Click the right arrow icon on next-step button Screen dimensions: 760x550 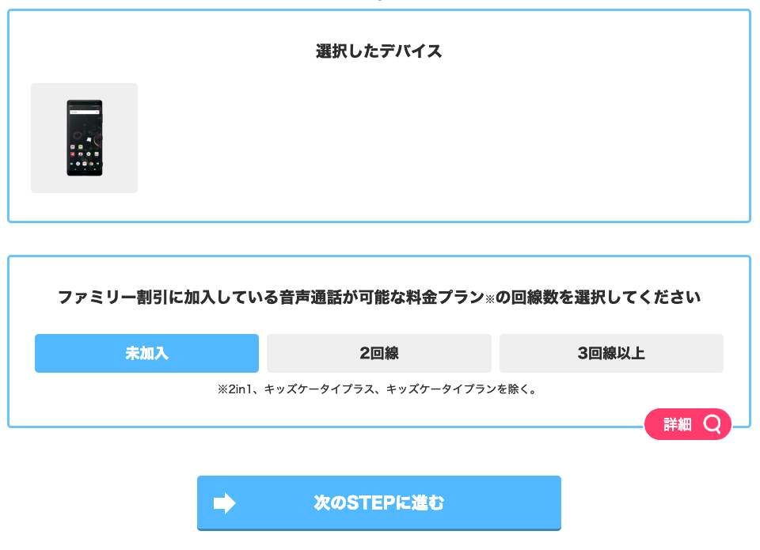tap(224, 503)
